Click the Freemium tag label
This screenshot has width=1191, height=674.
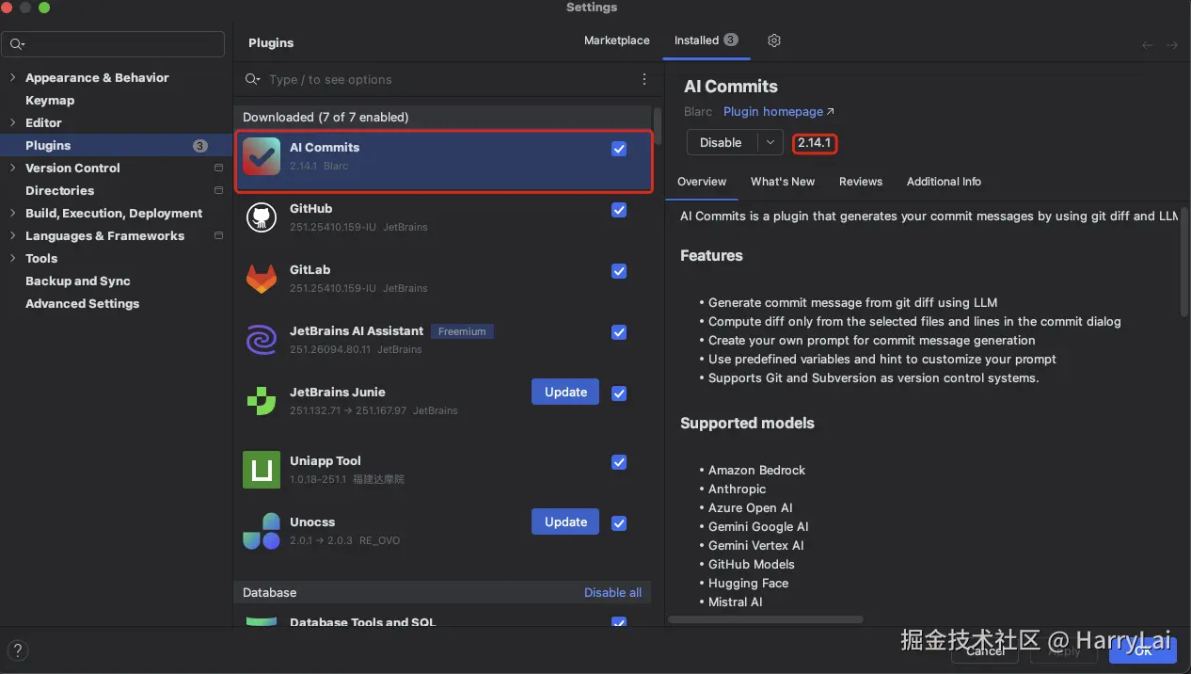[x=462, y=331]
